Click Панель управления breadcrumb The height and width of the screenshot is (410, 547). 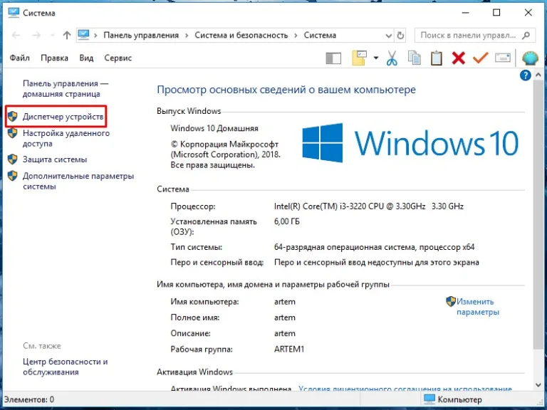click(x=141, y=35)
